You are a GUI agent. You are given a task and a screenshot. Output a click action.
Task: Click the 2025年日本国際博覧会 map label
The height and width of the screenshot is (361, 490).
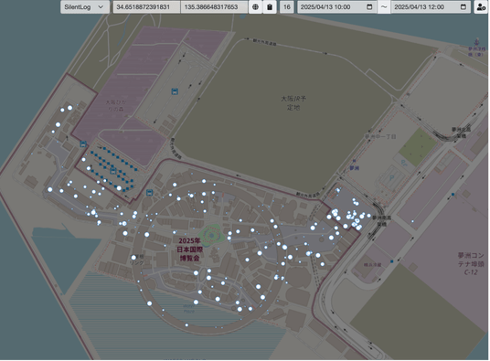pos(189,250)
